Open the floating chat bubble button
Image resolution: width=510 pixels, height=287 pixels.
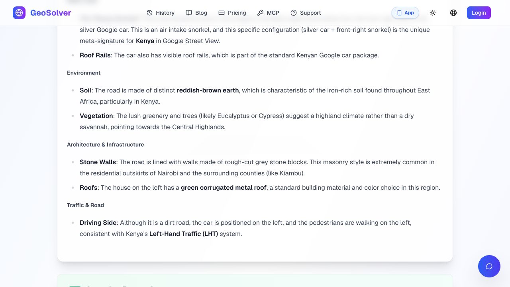click(489, 266)
